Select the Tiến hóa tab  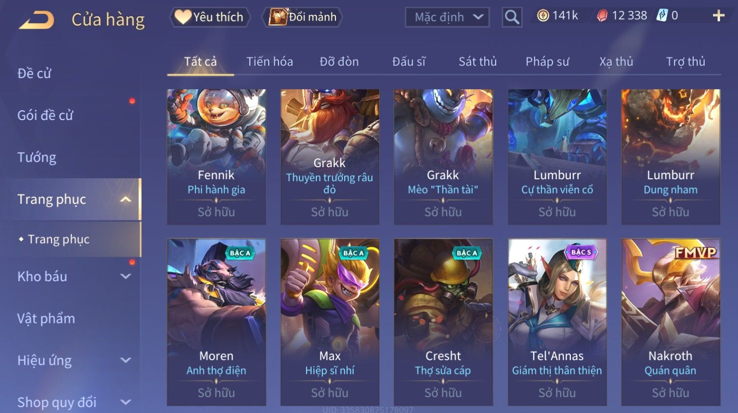270,62
